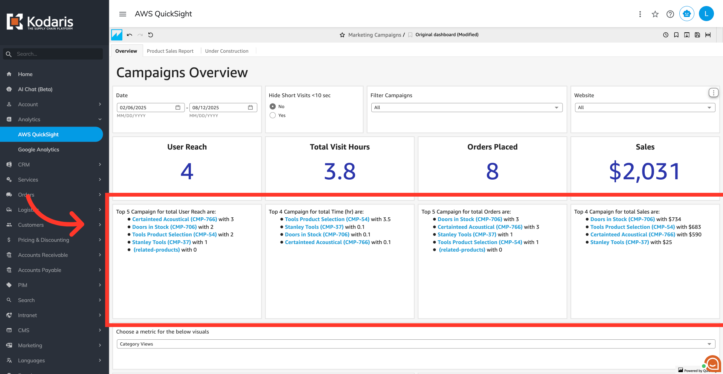Collapse the Analytics sidebar section
Image resolution: width=723 pixels, height=374 pixels.
pyautogui.click(x=54, y=119)
